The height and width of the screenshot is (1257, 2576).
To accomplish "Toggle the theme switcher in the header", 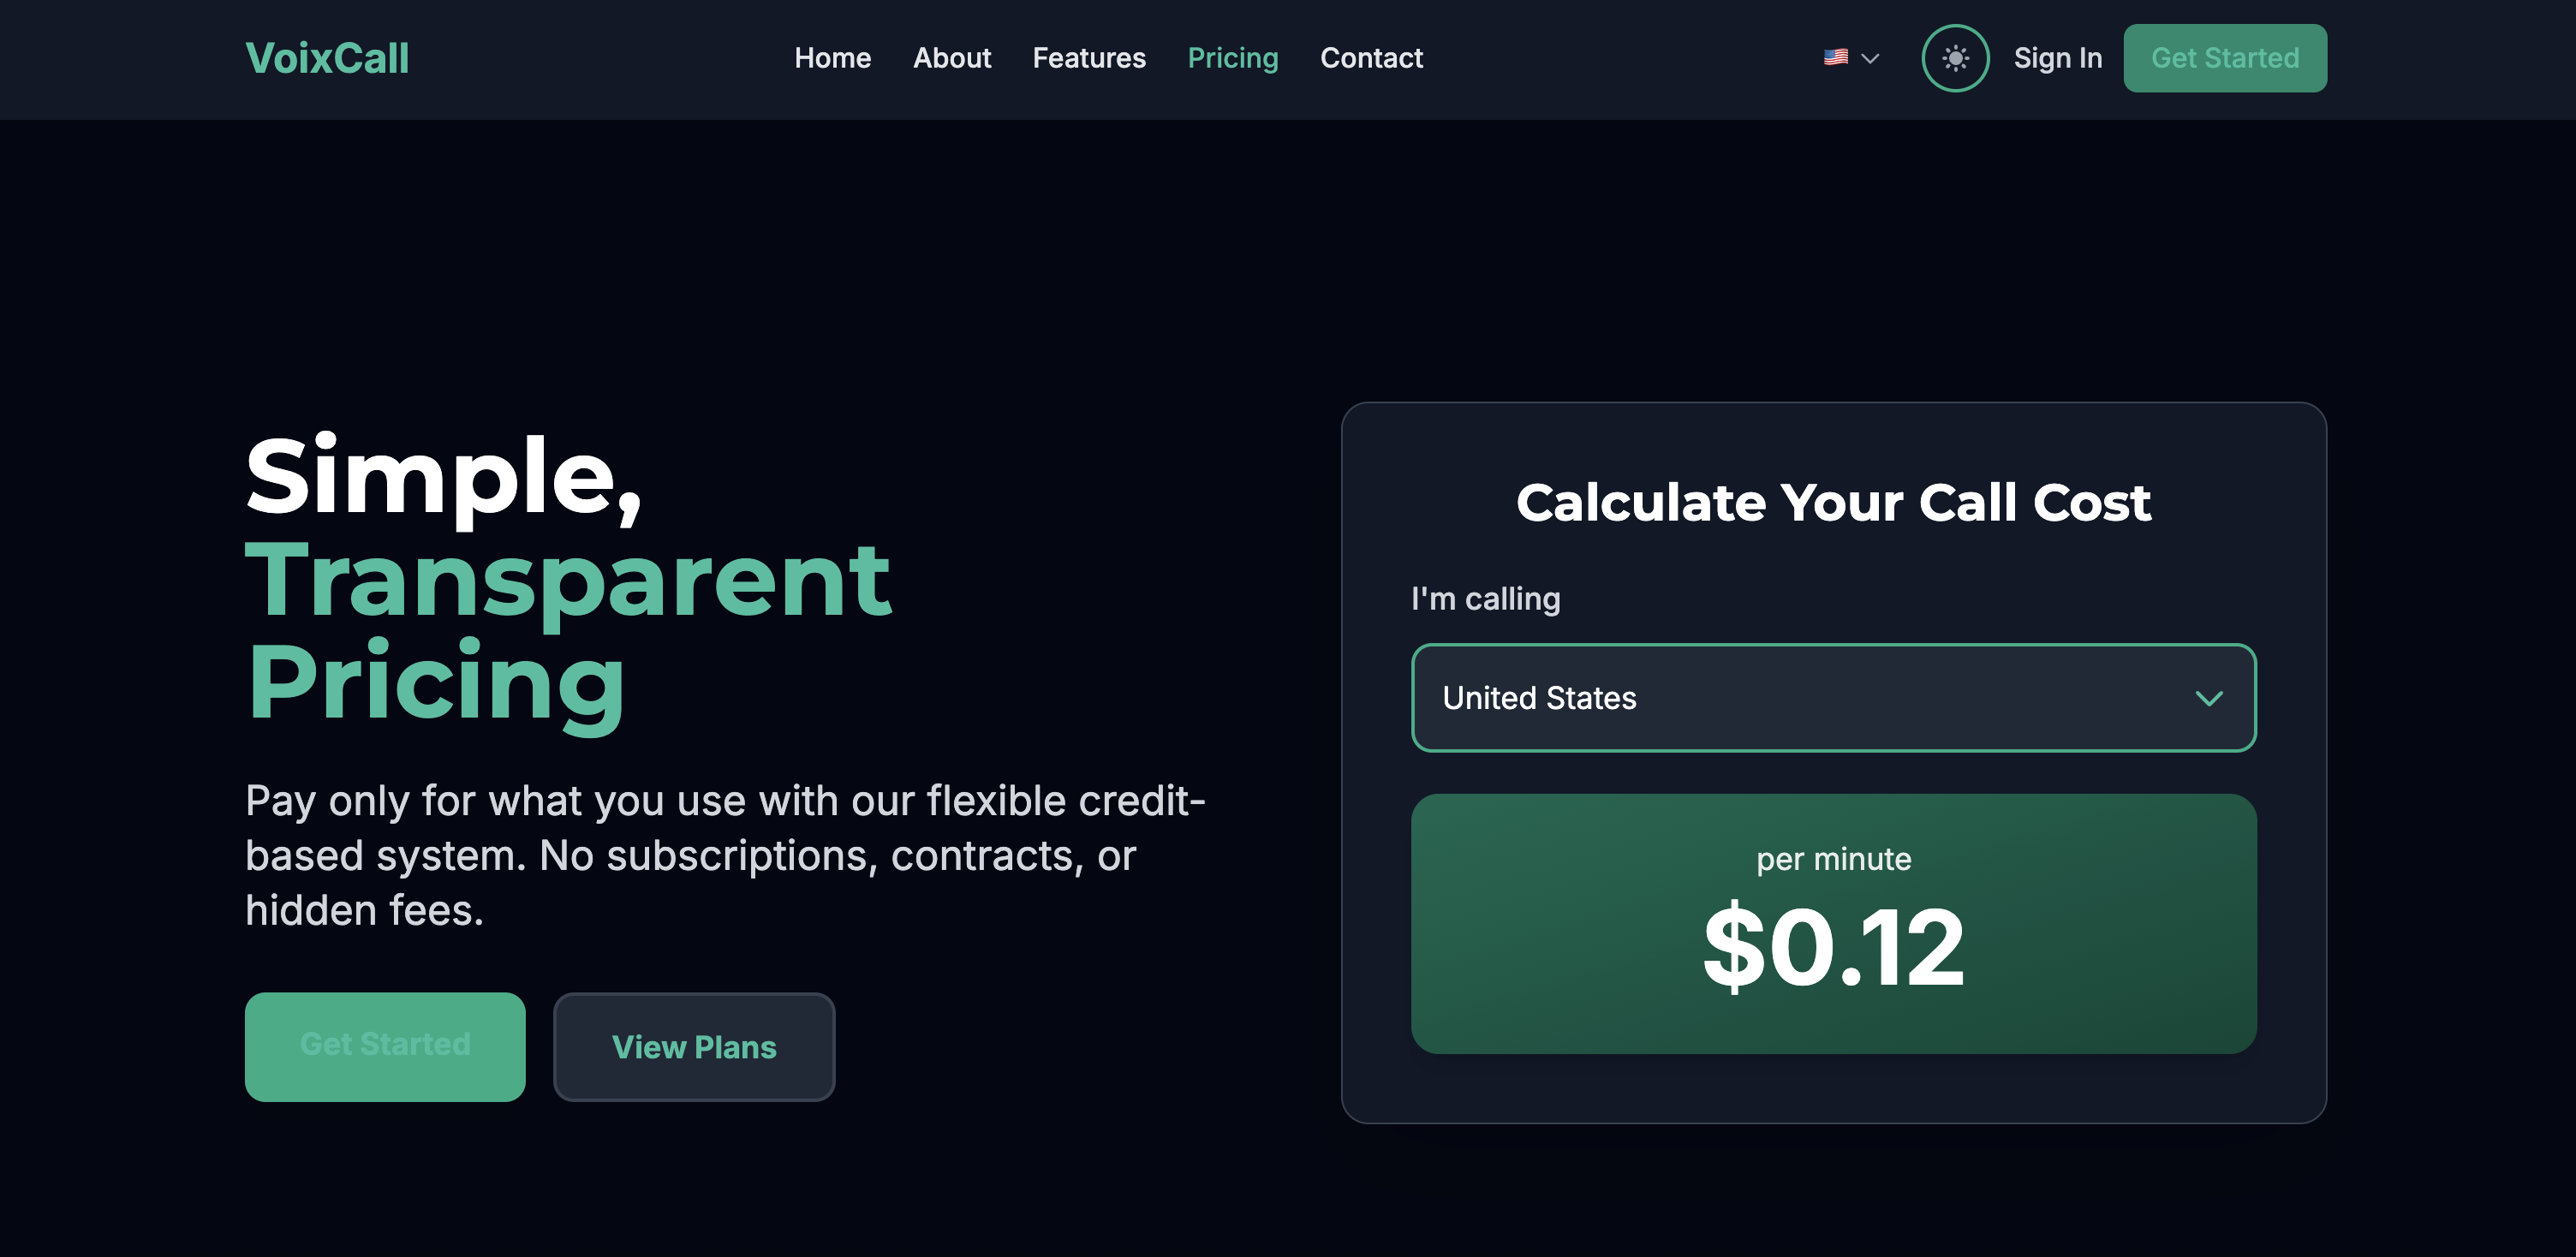I will pos(1955,58).
